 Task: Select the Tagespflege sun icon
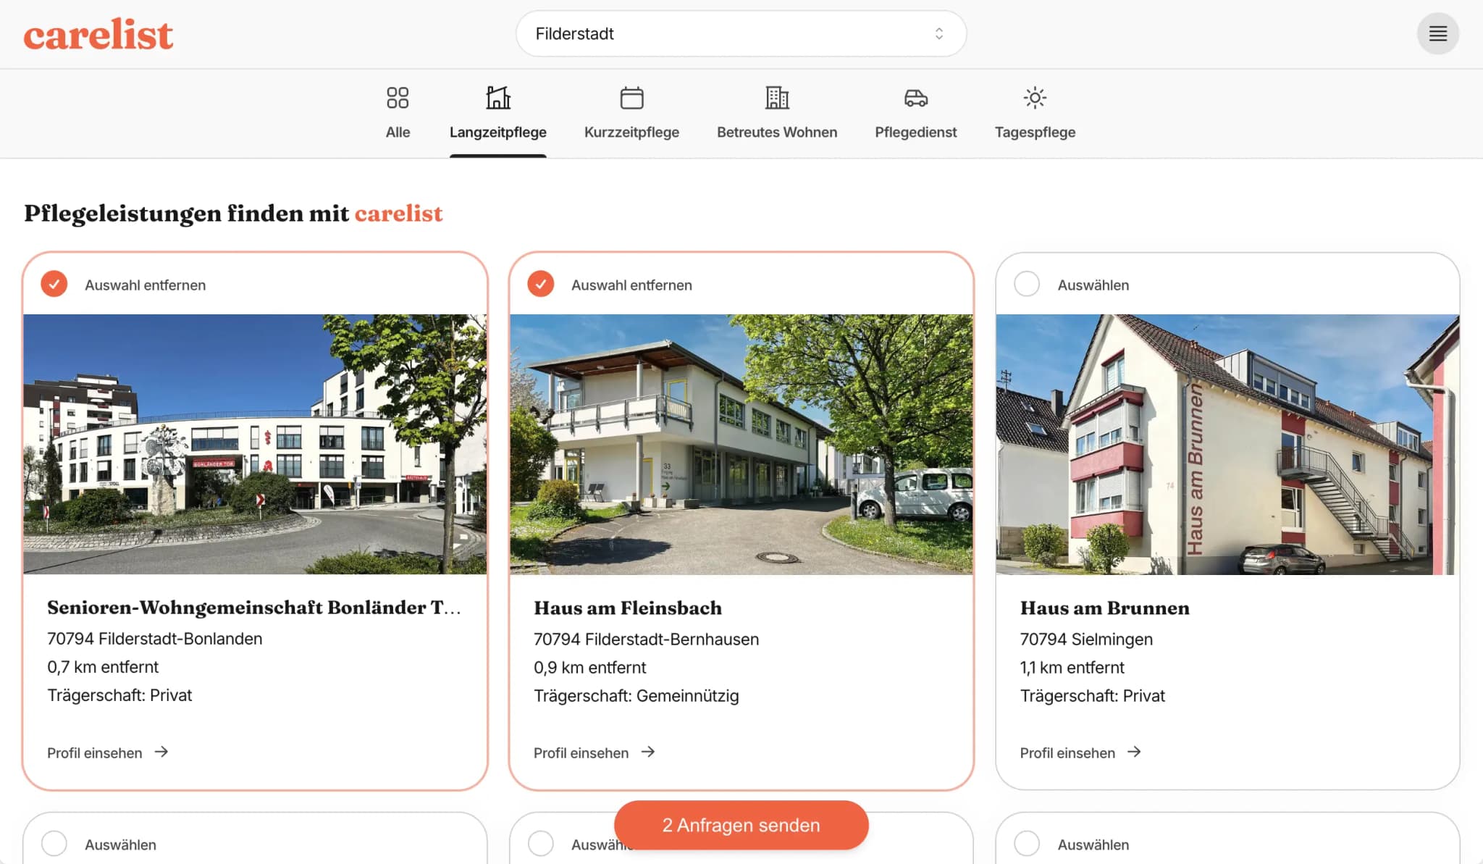point(1035,98)
